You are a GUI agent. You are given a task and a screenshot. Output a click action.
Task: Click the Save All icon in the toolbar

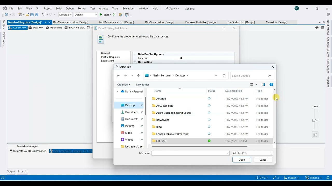coord(37,15)
